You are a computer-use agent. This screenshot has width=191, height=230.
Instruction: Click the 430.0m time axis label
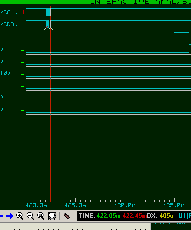click(x=125, y=206)
